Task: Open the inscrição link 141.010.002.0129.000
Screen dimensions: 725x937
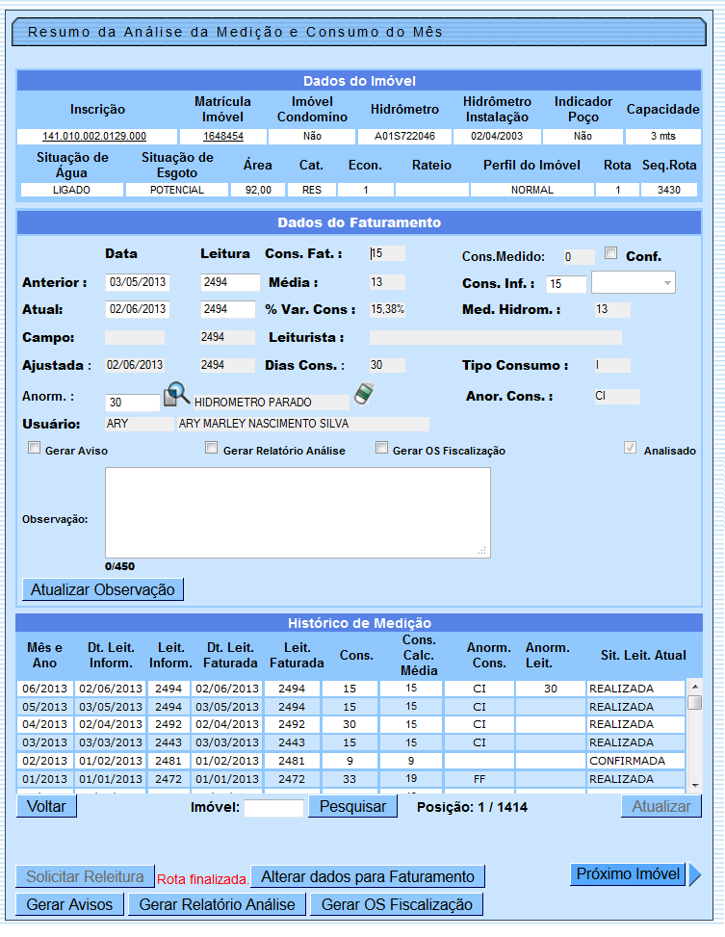Action: tap(94, 137)
